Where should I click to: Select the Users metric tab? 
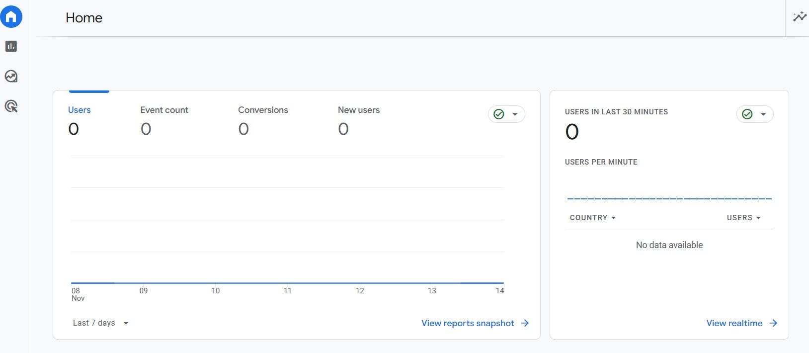80,120
